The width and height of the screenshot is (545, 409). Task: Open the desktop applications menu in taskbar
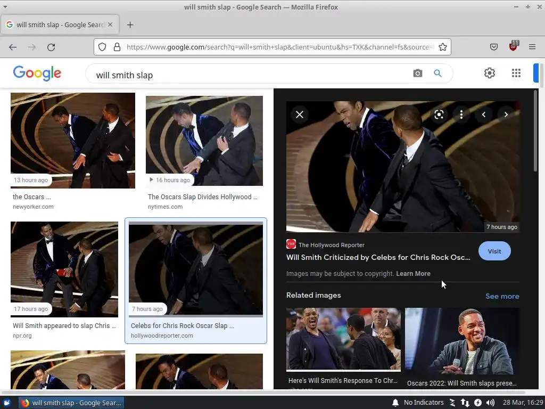click(7, 403)
